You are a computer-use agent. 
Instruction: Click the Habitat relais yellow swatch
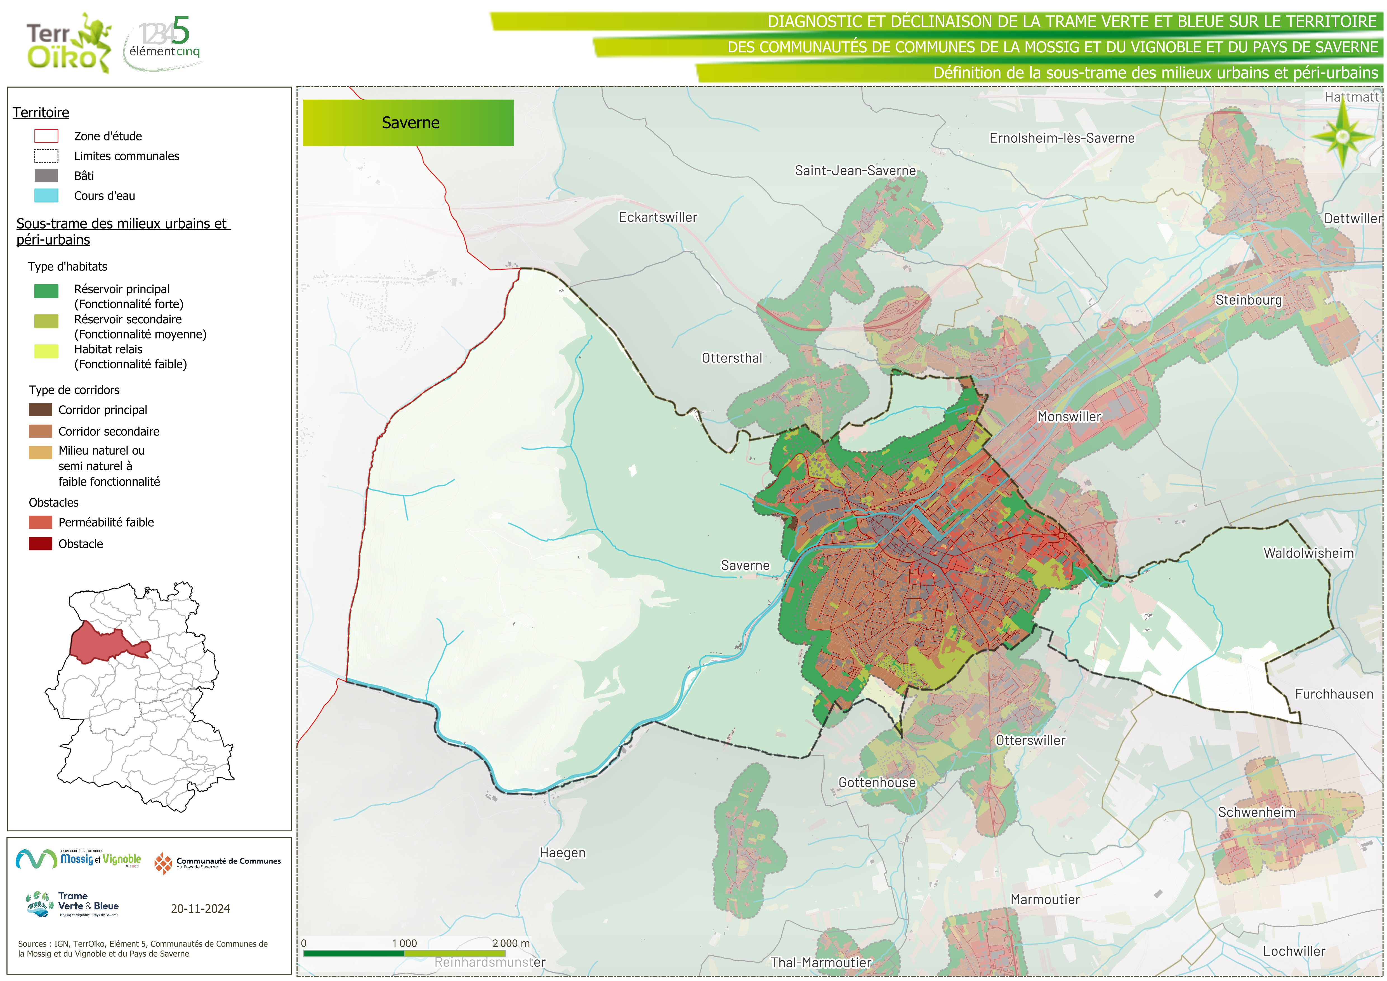46,351
